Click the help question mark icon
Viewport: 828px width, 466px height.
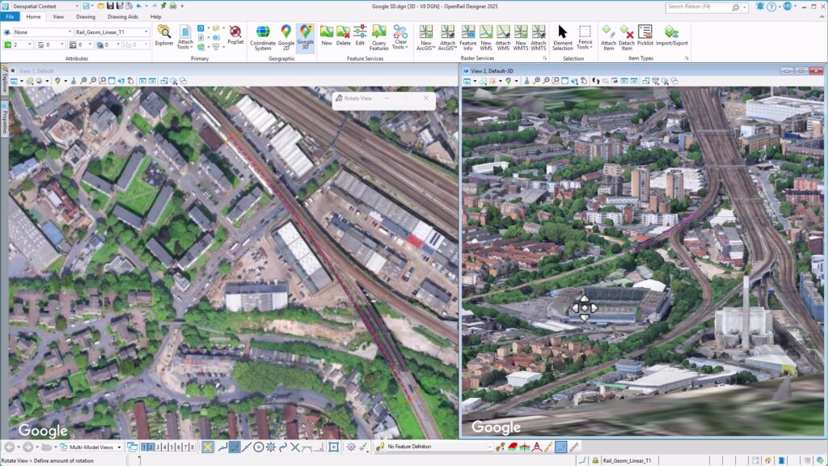(x=771, y=6)
